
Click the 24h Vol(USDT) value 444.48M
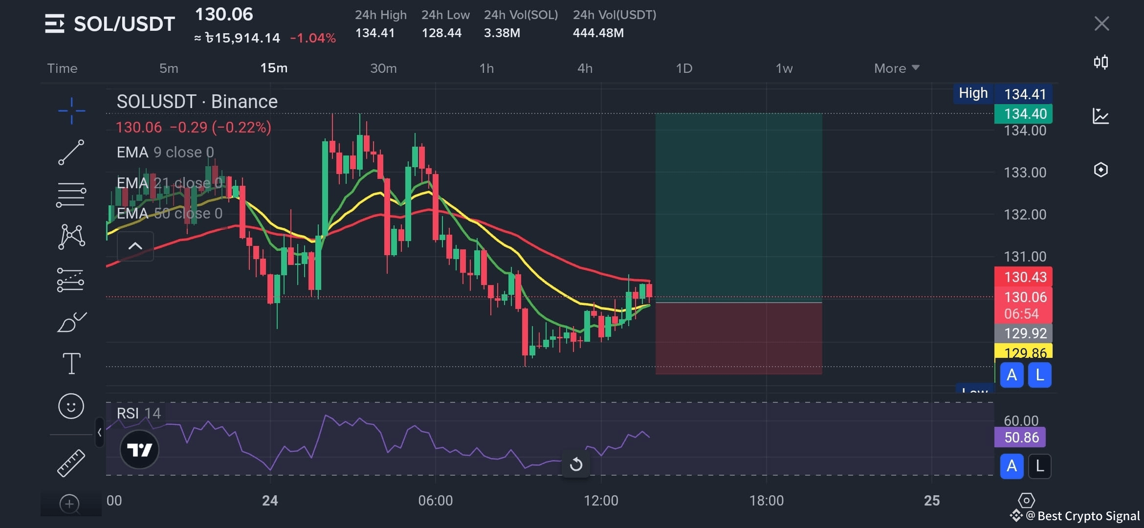(x=598, y=33)
